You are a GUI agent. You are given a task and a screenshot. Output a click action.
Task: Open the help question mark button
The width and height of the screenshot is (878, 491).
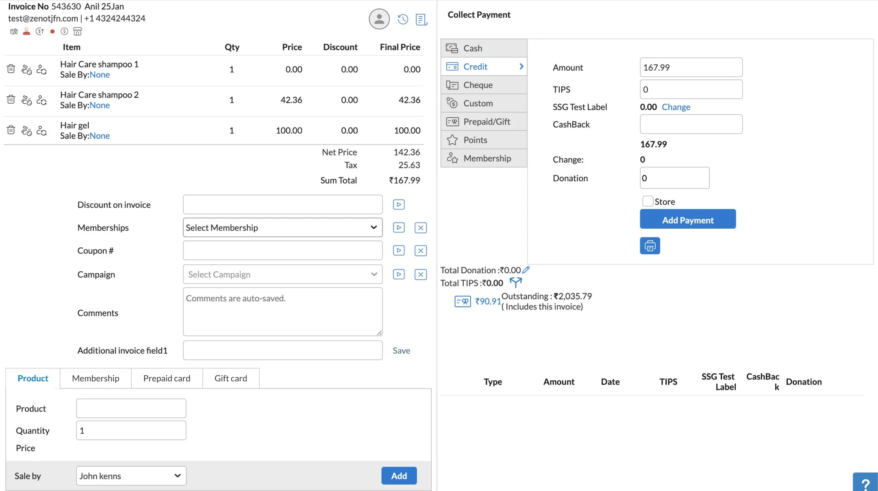tap(865, 482)
